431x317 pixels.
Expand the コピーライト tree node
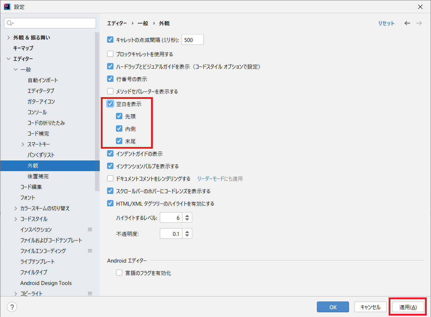16,294
